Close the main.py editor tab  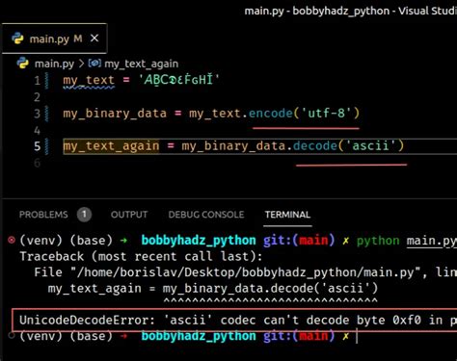94,39
